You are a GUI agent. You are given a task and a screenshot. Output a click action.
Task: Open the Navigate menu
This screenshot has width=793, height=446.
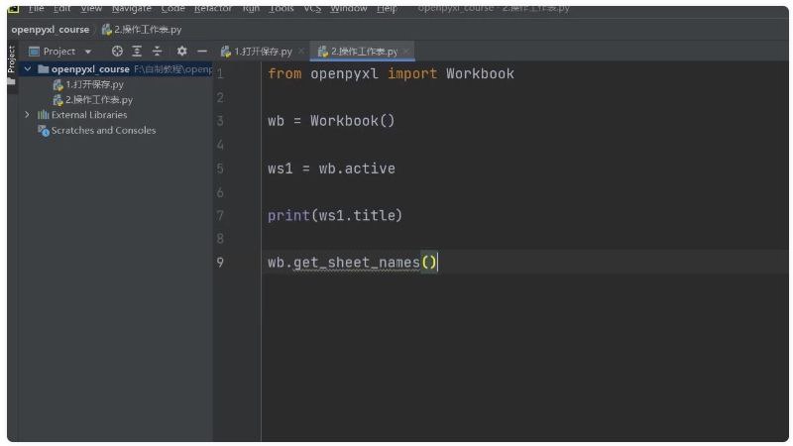pyautogui.click(x=132, y=9)
